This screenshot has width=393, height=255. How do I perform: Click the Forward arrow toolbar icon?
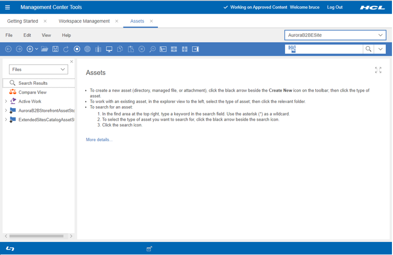click(x=19, y=49)
